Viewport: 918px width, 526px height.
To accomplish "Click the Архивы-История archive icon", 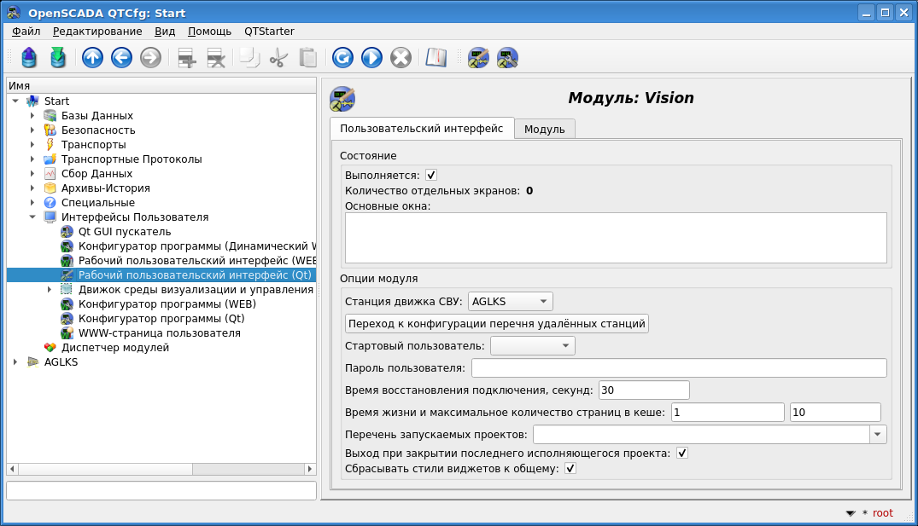I will tap(50, 188).
